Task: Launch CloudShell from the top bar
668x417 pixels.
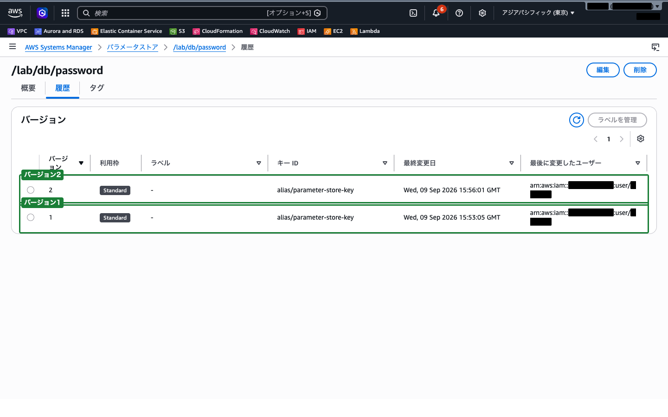Action: (x=413, y=13)
